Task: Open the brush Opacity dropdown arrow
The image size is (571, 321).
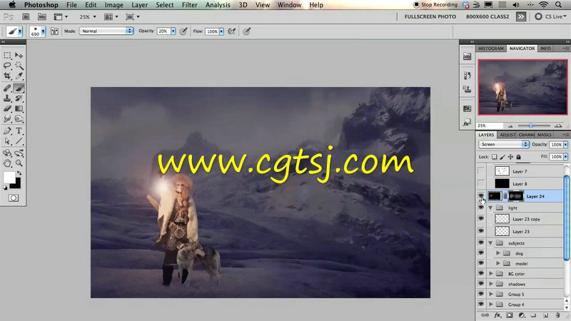Action: coord(173,31)
